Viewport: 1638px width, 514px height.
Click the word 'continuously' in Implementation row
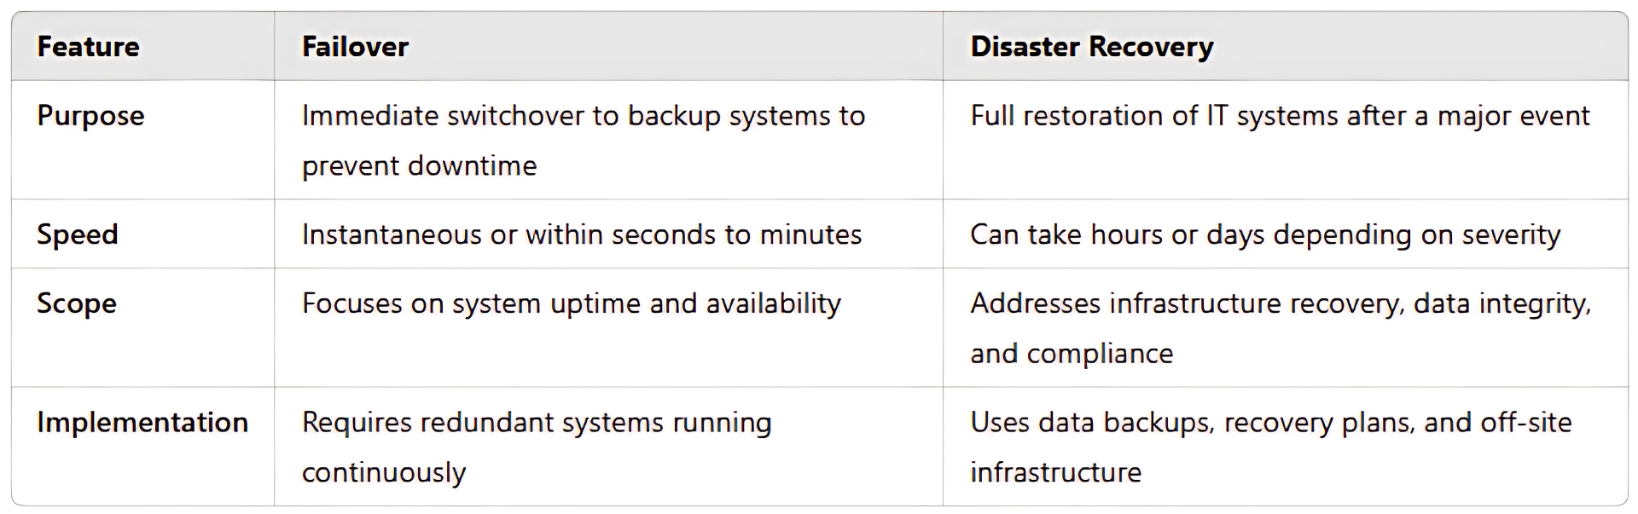[383, 472]
